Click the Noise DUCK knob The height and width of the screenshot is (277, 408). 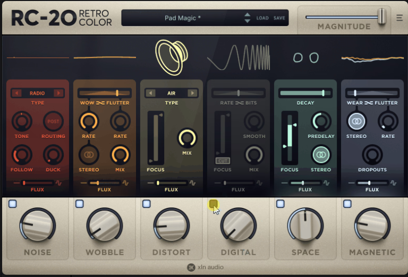[53, 155]
